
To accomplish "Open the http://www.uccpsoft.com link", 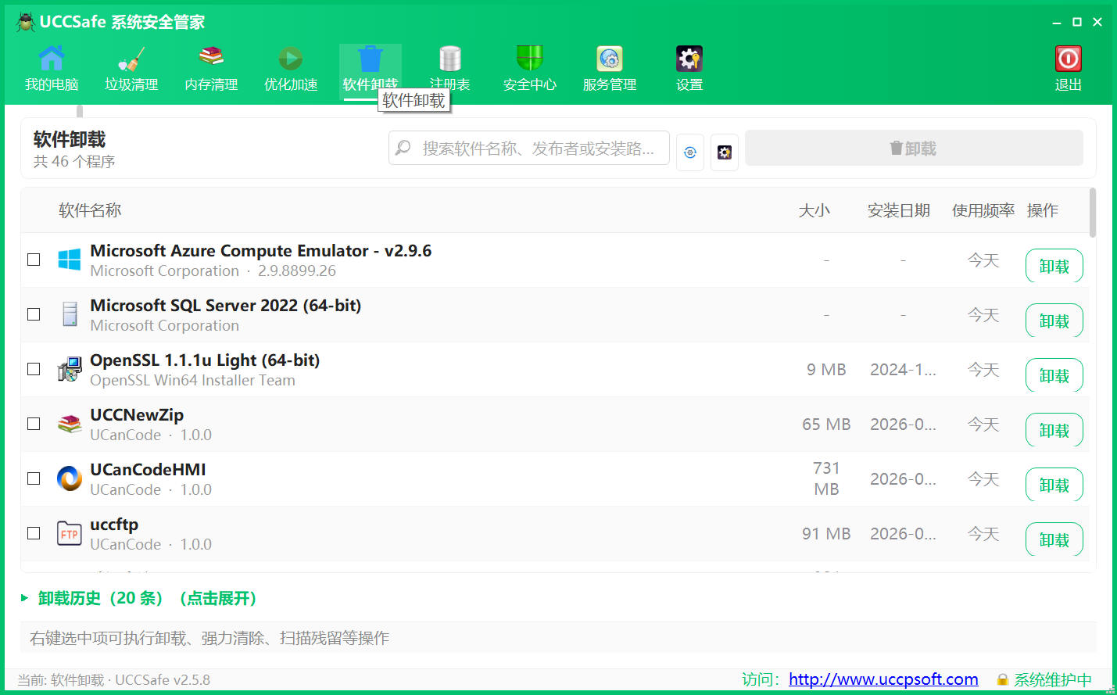I will 883,679.
